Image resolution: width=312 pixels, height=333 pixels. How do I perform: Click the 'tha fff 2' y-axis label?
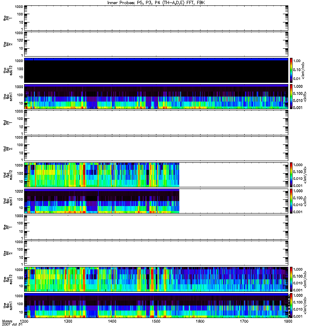7,44
